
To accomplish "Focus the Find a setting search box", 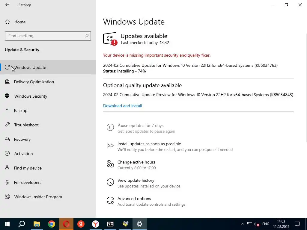I will [48, 36].
